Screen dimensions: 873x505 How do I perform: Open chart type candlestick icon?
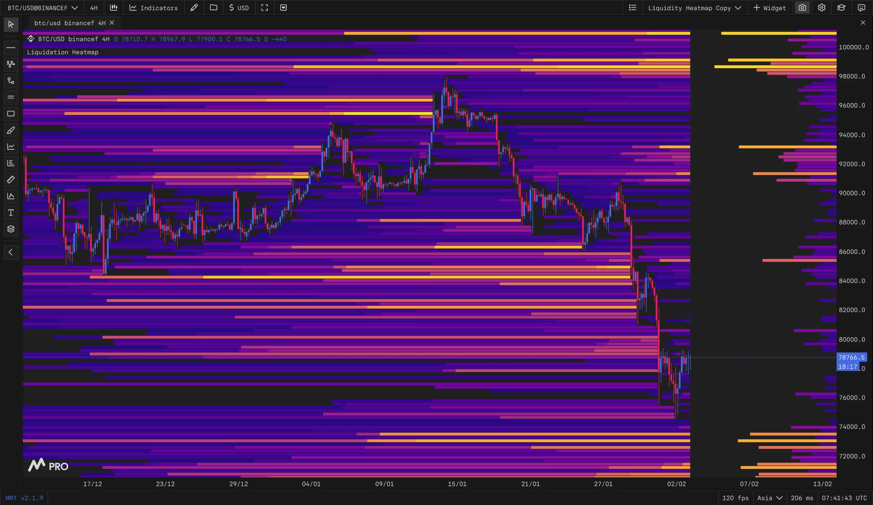point(114,7)
